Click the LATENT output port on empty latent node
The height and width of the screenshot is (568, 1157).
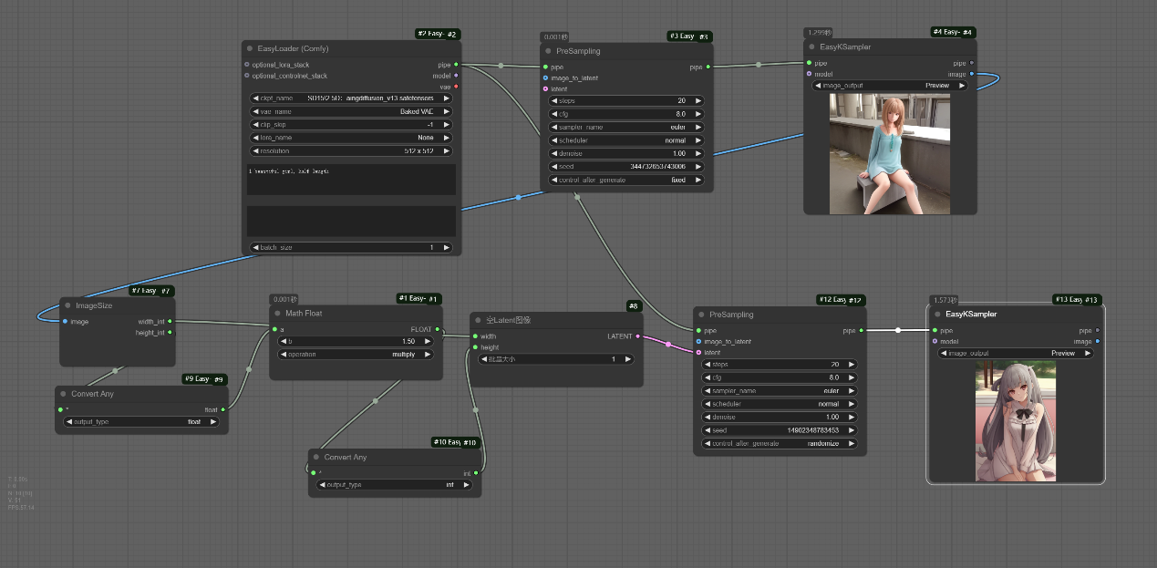(x=638, y=336)
